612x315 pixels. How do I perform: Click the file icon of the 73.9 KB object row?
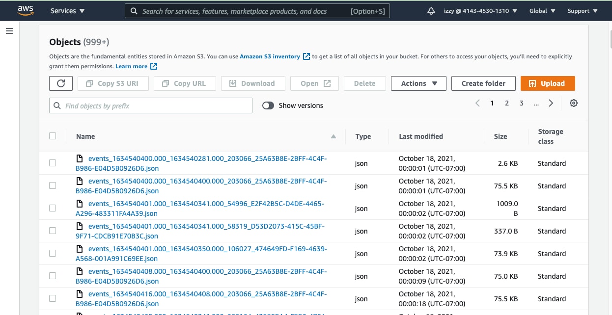point(79,249)
